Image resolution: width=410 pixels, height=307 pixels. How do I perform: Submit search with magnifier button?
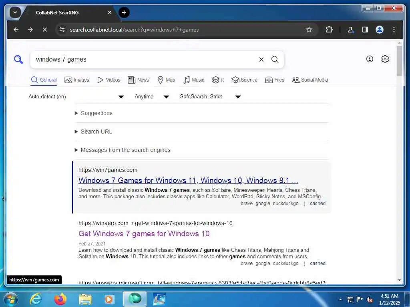pyautogui.click(x=275, y=60)
